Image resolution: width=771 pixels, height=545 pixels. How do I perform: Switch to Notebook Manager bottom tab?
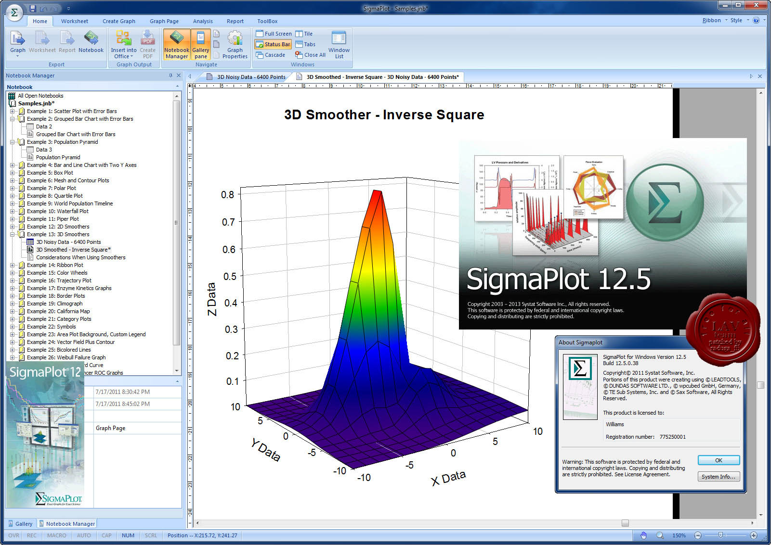pyautogui.click(x=67, y=524)
